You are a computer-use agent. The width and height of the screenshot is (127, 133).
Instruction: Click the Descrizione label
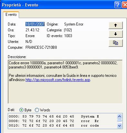pos(17,57)
